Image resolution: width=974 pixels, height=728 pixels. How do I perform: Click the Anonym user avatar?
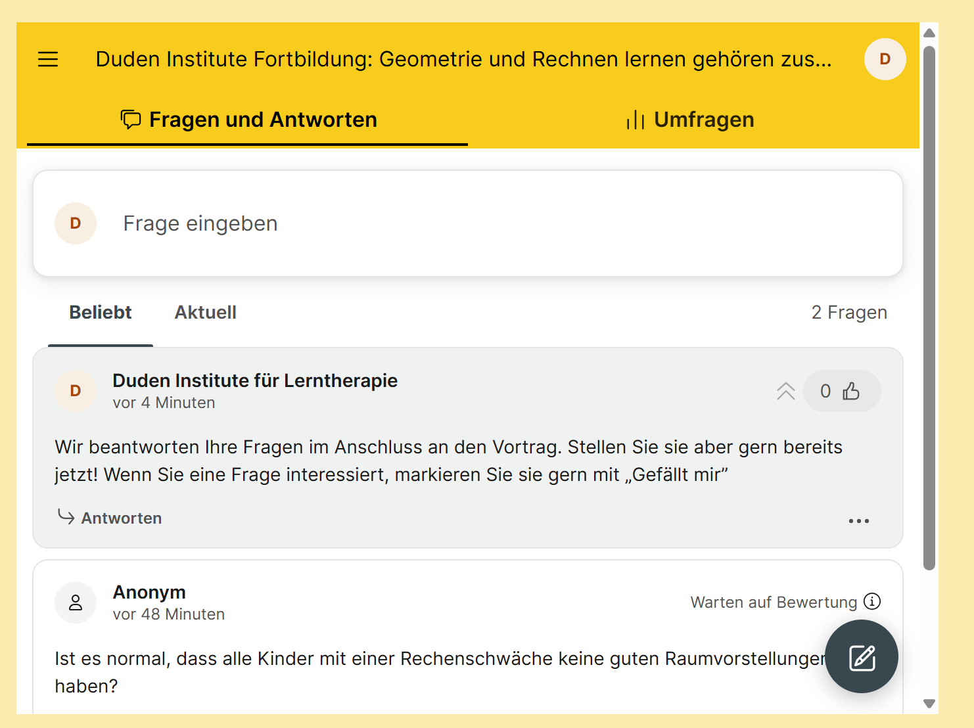76,603
